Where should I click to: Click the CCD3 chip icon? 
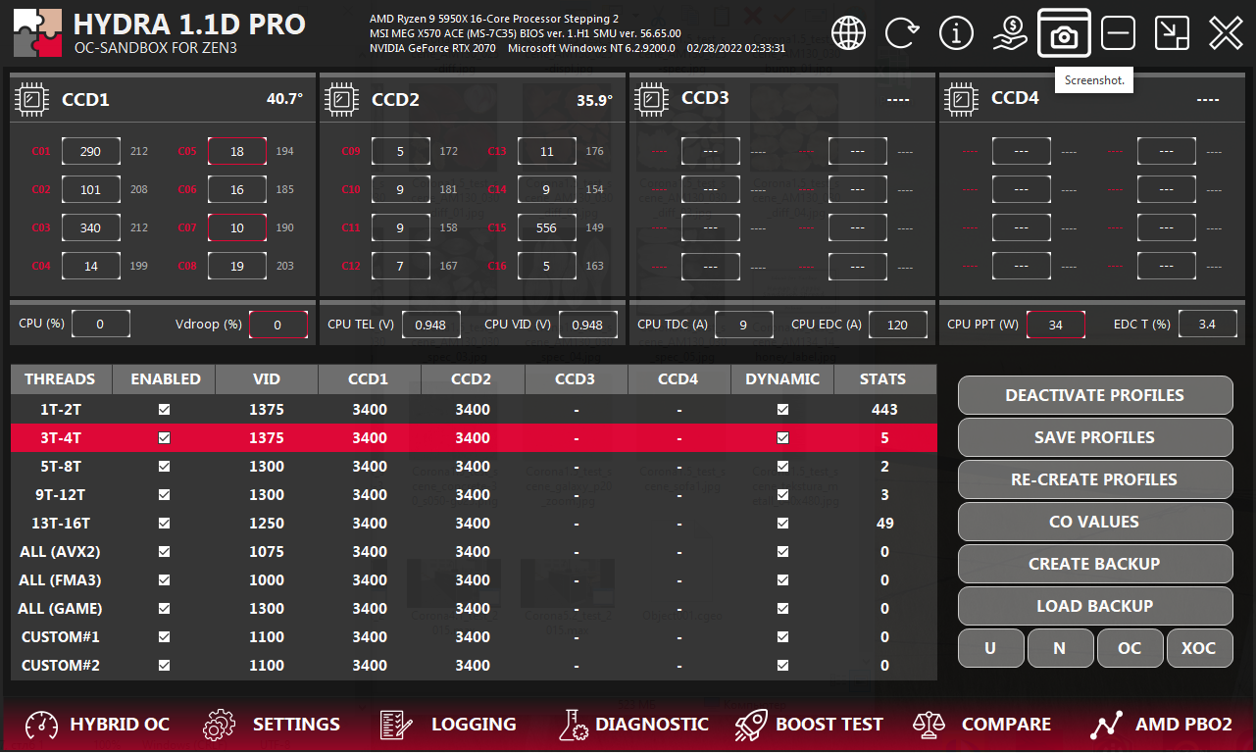pos(652,99)
